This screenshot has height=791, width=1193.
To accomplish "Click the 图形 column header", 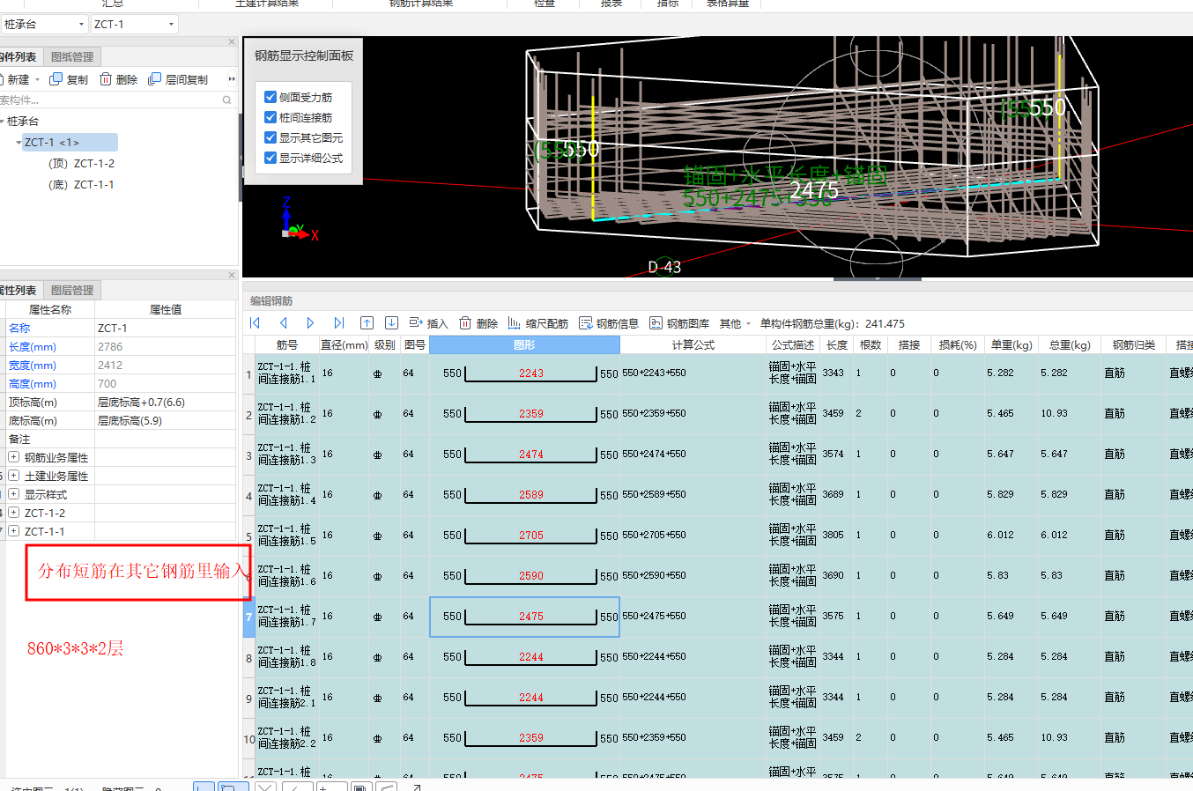I will (524, 345).
